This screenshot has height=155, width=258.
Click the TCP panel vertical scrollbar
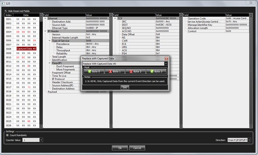[x=181, y=71]
